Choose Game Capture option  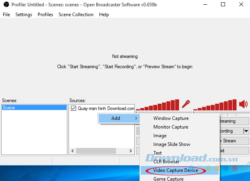(179, 179)
